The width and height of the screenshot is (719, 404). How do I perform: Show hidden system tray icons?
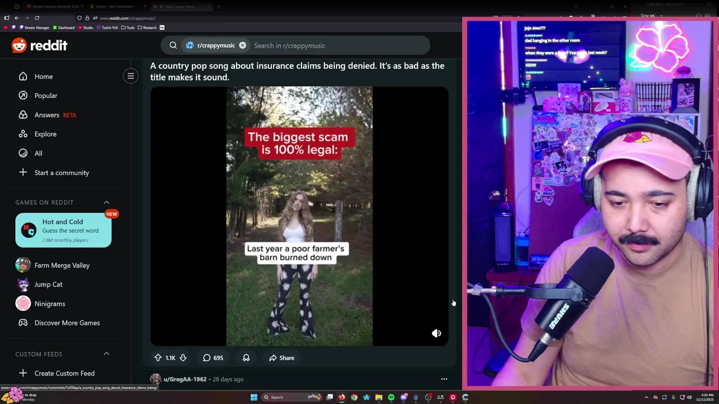647,397
